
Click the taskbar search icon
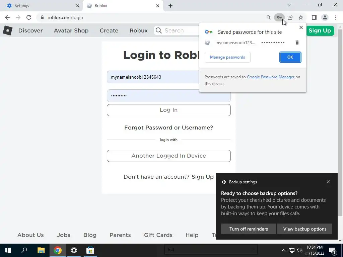[x=24, y=250]
